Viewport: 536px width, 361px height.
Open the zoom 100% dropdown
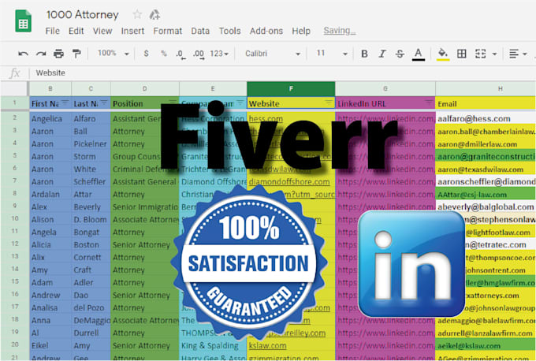[114, 54]
